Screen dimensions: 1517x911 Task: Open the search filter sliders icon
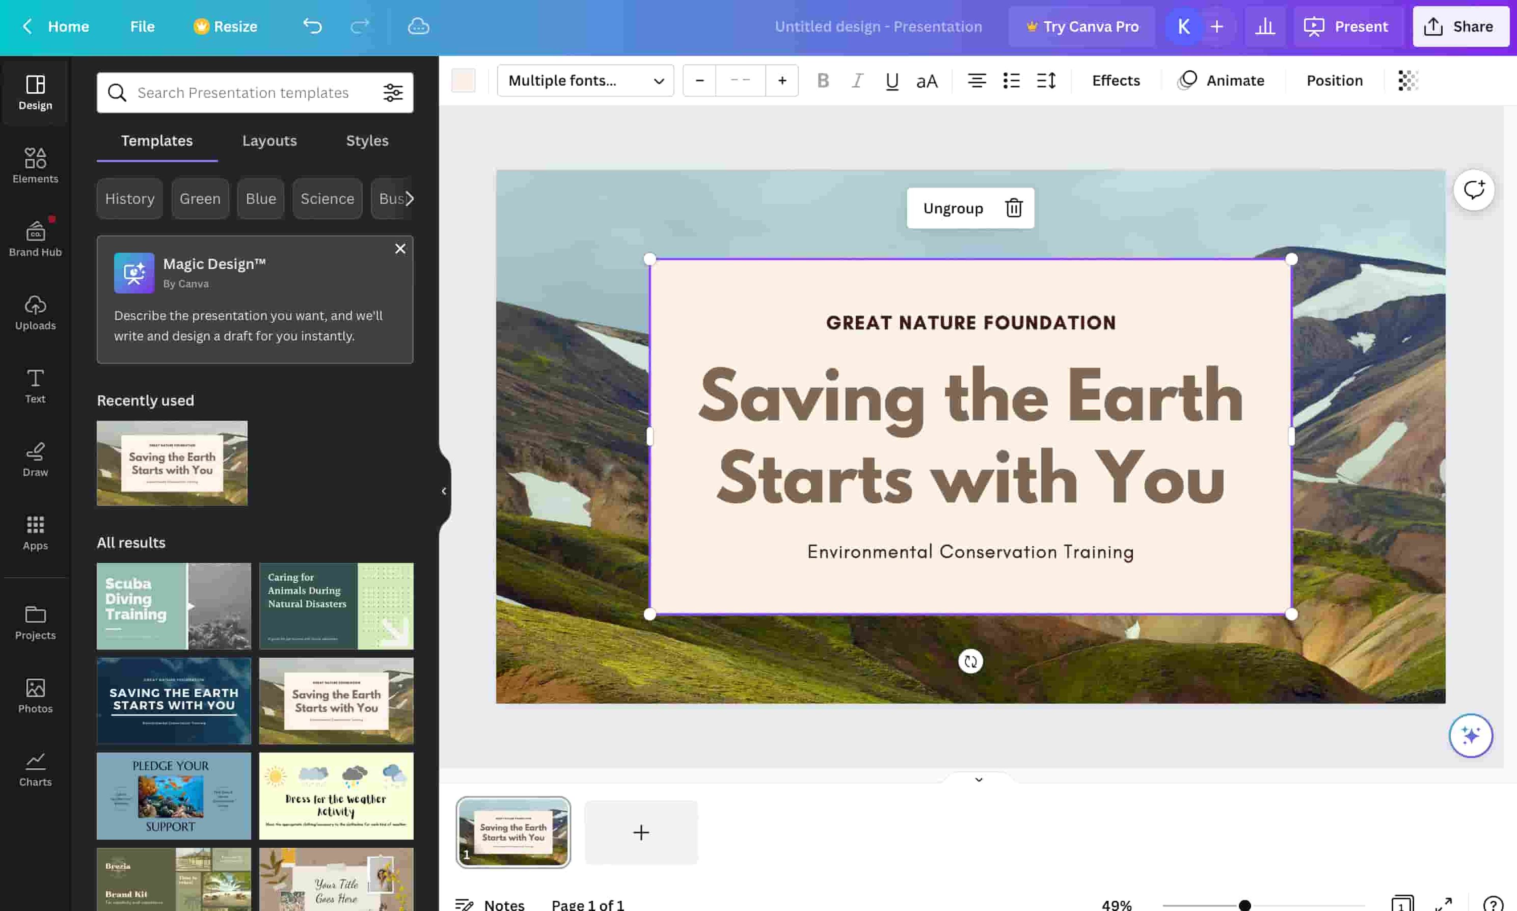click(x=393, y=93)
